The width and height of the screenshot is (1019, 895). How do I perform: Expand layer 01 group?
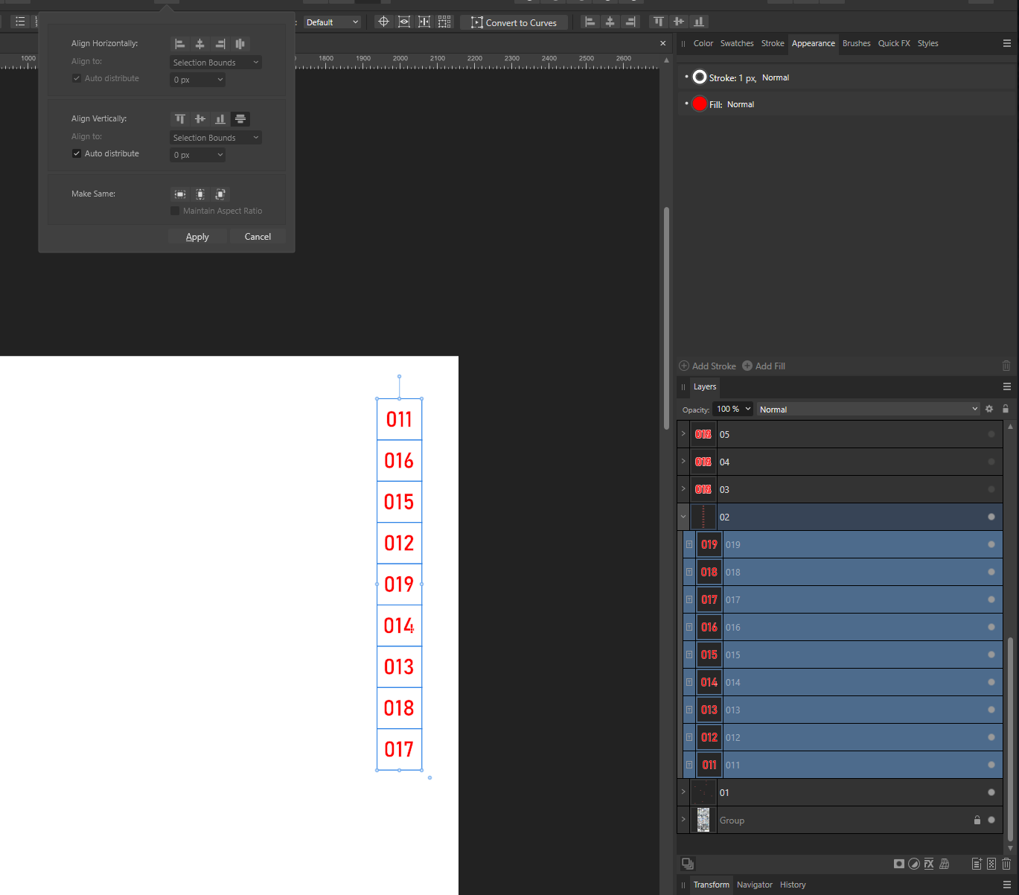(683, 792)
